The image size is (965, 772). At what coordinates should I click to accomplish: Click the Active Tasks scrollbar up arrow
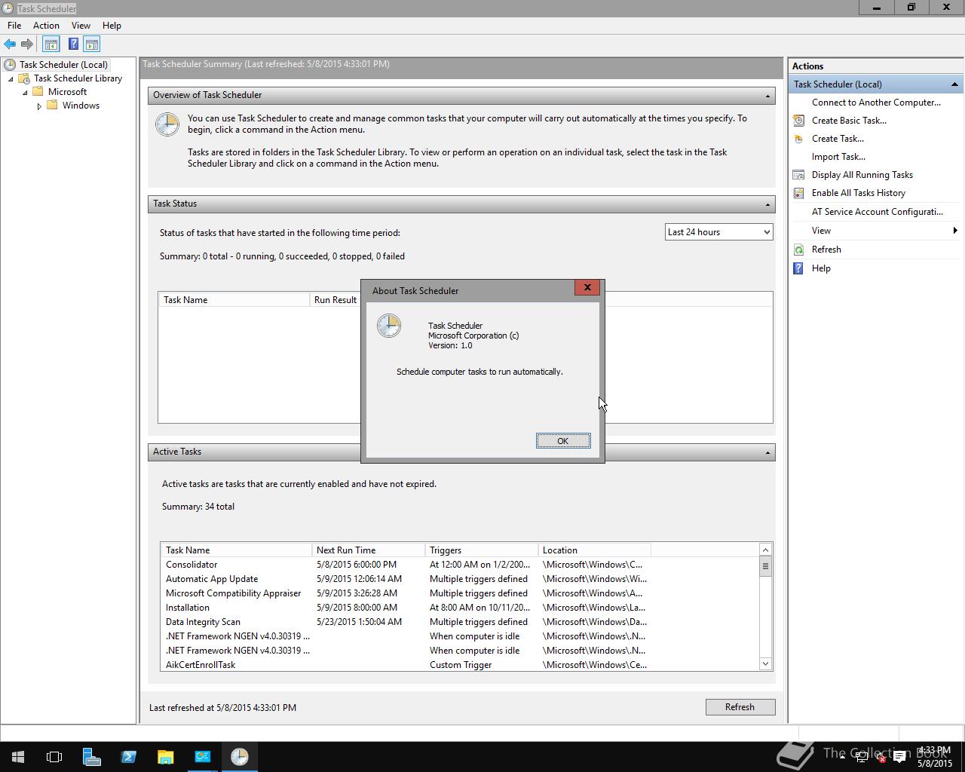click(x=765, y=550)
